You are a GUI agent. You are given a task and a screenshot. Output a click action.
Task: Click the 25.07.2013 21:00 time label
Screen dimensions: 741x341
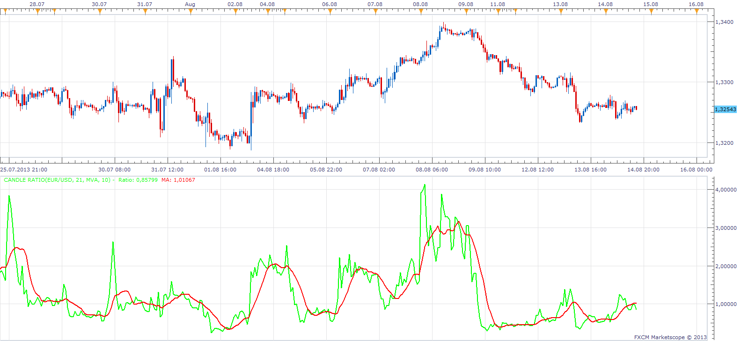click(x=24, y=170)
